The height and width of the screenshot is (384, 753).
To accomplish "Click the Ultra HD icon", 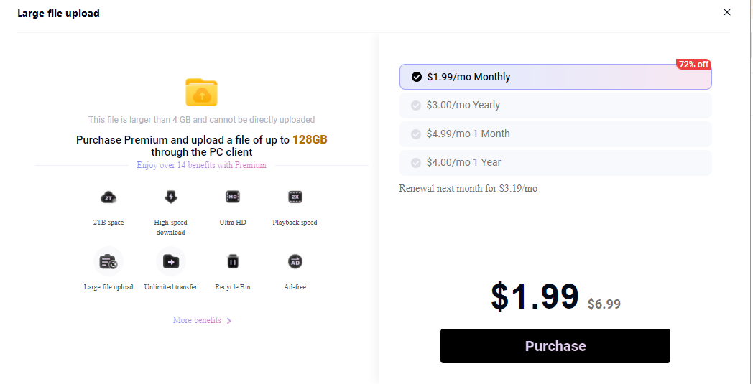I will tap(232, 197).
